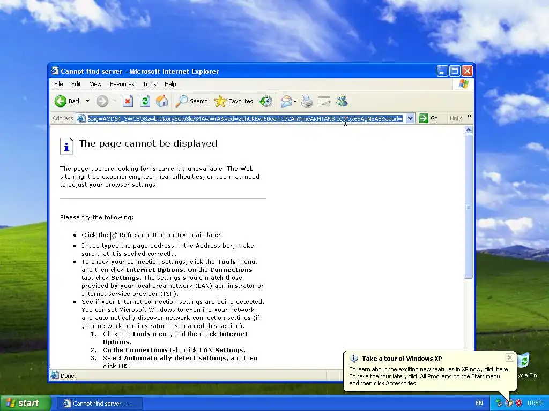The width and height of the screenshot is (549, 411).
Task: Close the Windows XP tour balloon
Action: point(510,357)
